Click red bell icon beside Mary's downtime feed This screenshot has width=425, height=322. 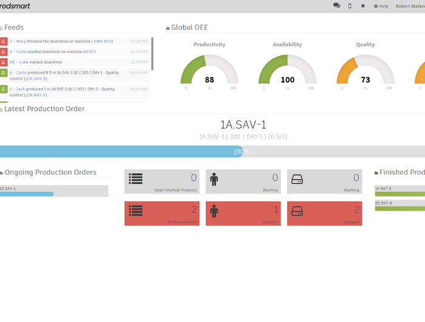4,41
